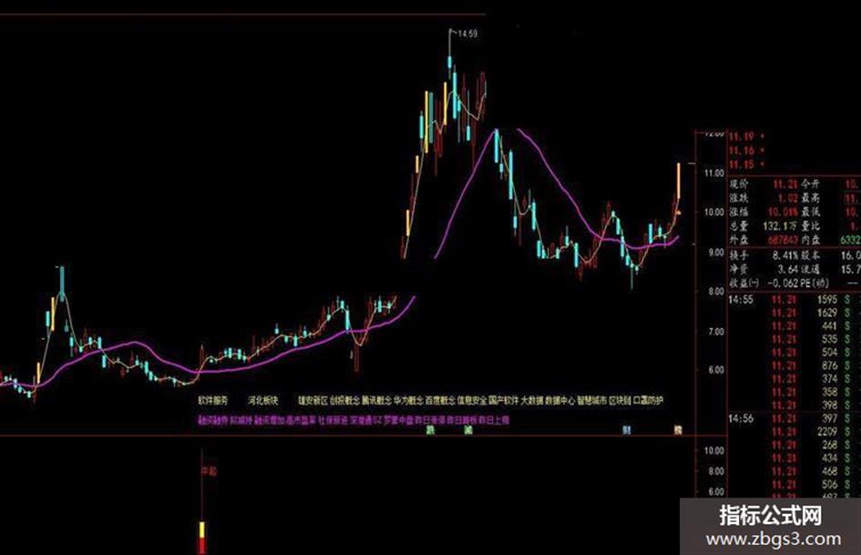
Task: Open the 华为概念 concept label
Action: point(408,401)
